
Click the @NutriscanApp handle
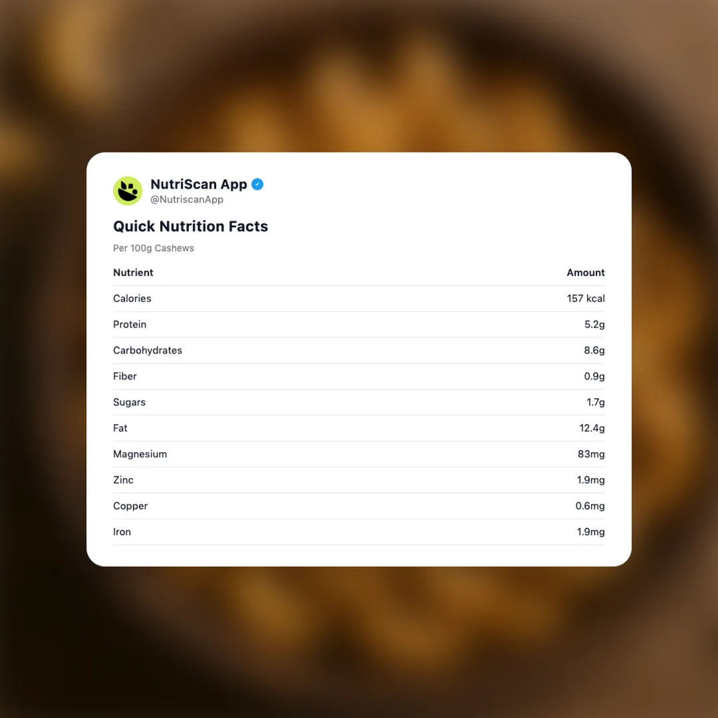click(186, 199)
